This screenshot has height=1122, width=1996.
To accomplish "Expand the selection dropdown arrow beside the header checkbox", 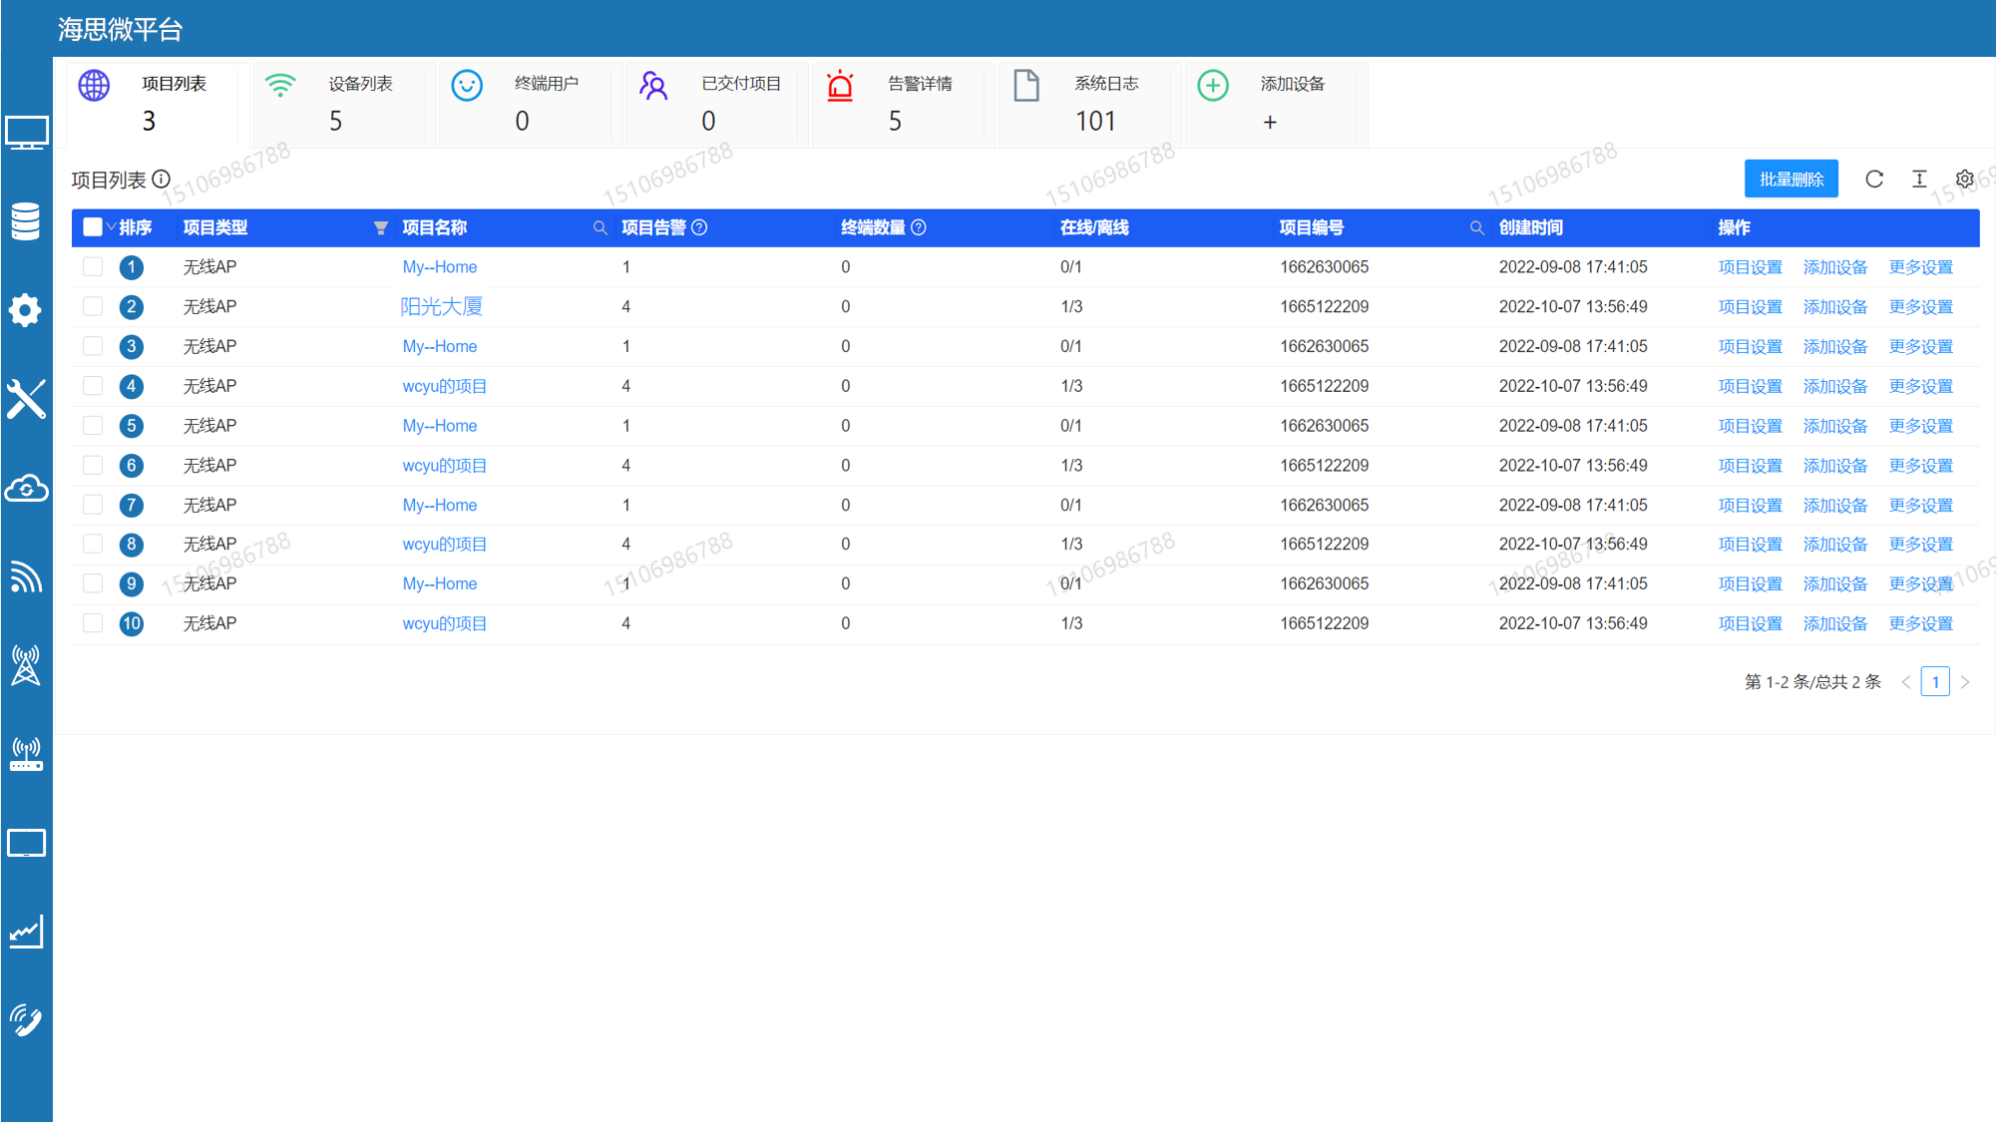I will click(x=111, y=227).
